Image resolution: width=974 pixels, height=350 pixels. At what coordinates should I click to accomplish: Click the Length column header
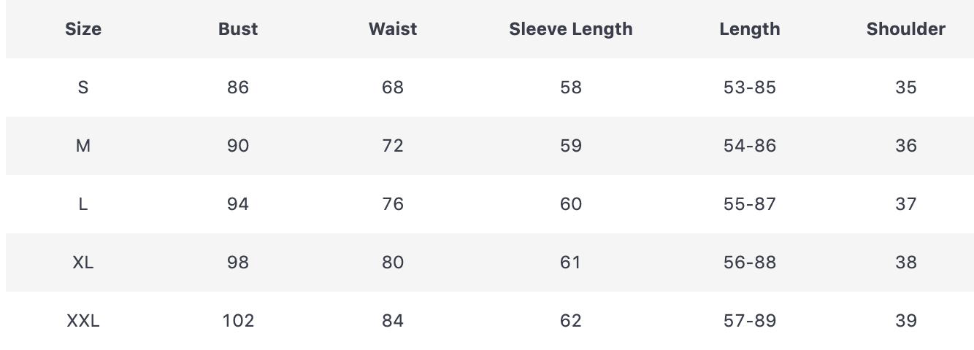750,29
